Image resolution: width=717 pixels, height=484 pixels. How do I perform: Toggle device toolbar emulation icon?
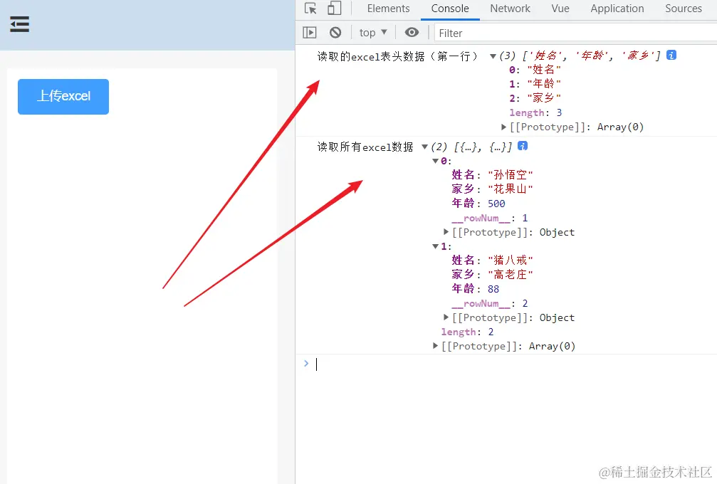(x=334, y=9)
